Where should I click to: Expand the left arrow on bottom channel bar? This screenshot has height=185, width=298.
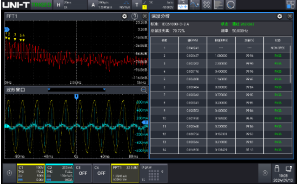pos(9,173)
